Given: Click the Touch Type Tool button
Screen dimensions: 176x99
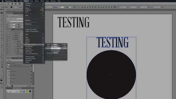Looking at the screenshot, I should (12, 16).
